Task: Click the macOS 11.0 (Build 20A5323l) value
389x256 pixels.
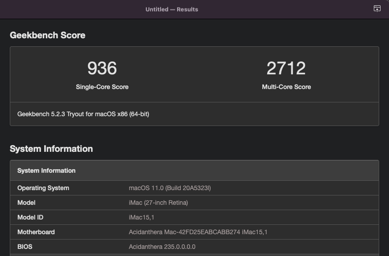Action: [170, 188]
